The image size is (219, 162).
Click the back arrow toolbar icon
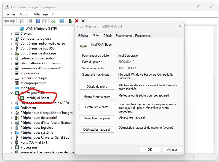click(6, 21)
